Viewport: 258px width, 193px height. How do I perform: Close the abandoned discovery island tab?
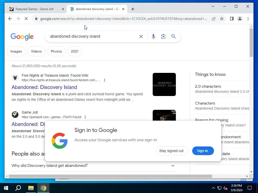123,9
